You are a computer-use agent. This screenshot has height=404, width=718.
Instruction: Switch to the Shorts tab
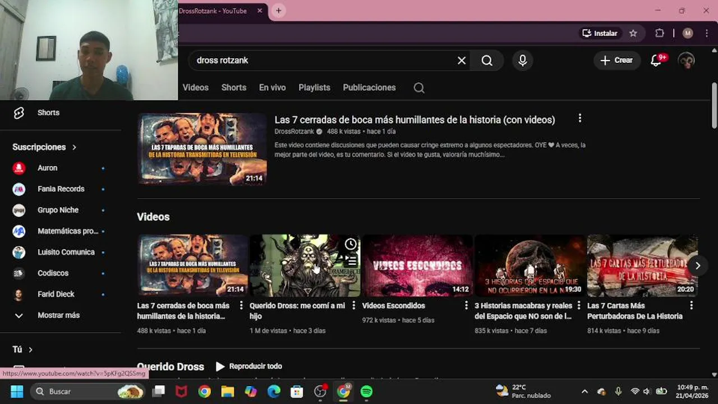click(x=234, y=88)
